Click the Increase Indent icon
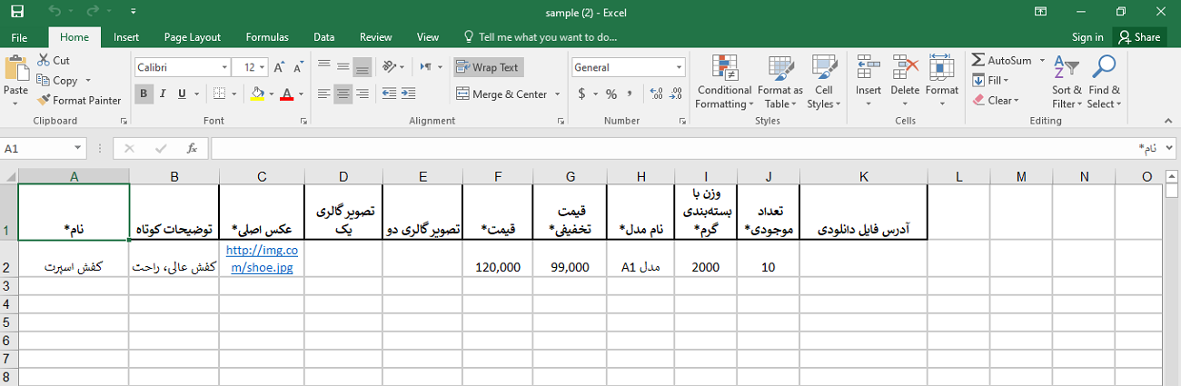This screenshot has width=1181, height=386. (409, 94)
